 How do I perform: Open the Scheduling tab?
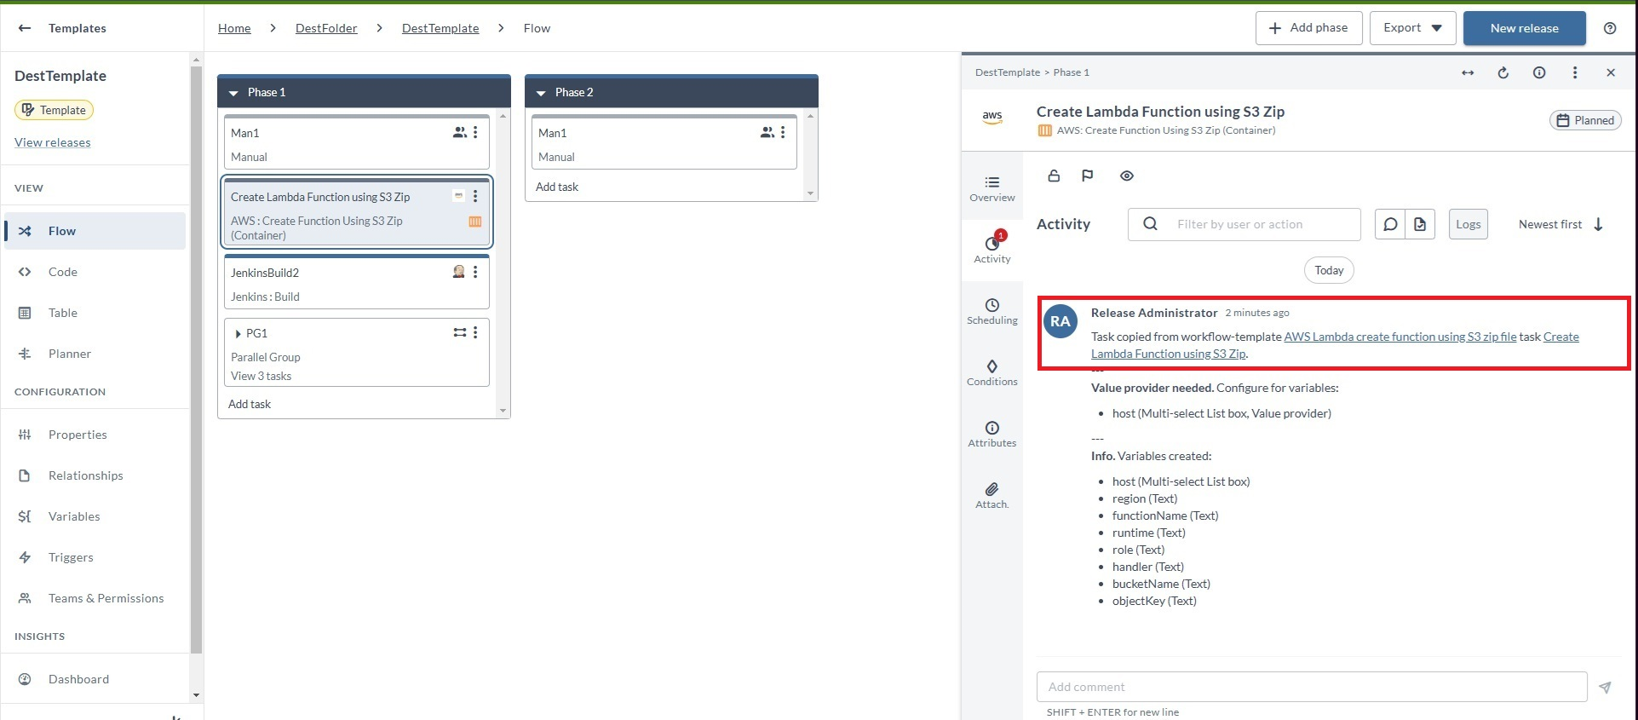pyautogui.click(x=992, y=311)
